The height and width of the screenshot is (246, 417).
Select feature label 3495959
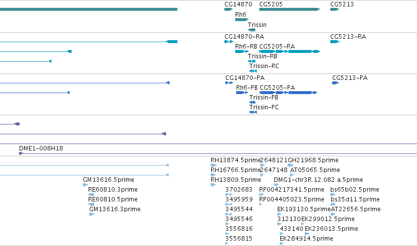pyautogui.click(x=239, y=199)
